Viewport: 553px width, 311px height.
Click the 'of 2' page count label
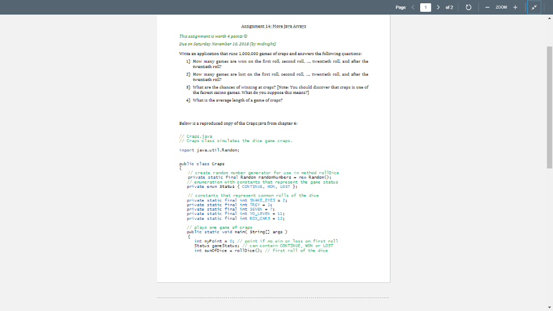[x=449, y=7]
